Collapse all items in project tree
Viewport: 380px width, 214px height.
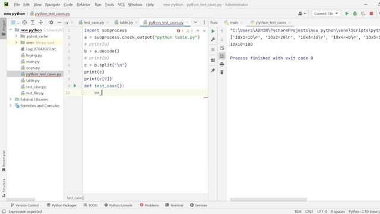pos(41,23)
